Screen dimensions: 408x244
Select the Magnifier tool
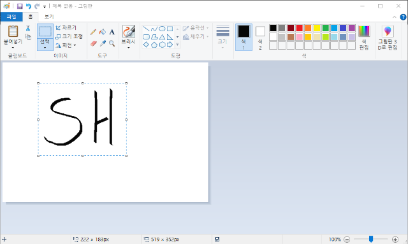click(x=112, y=43)
